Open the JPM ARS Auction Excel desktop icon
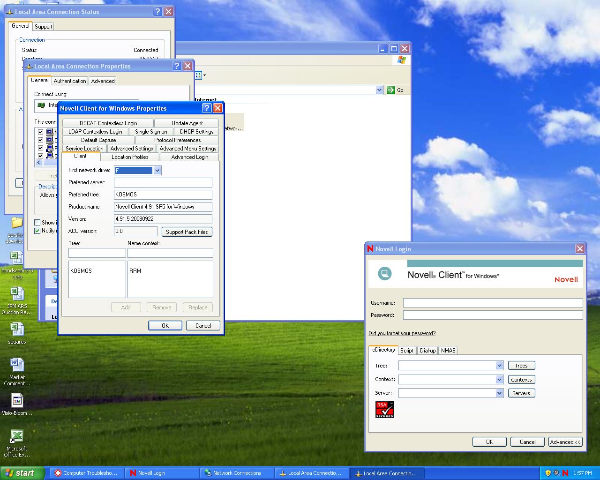The height and width of the screenshot is (480, 600). pyautogui.click(x=17, y=293)
